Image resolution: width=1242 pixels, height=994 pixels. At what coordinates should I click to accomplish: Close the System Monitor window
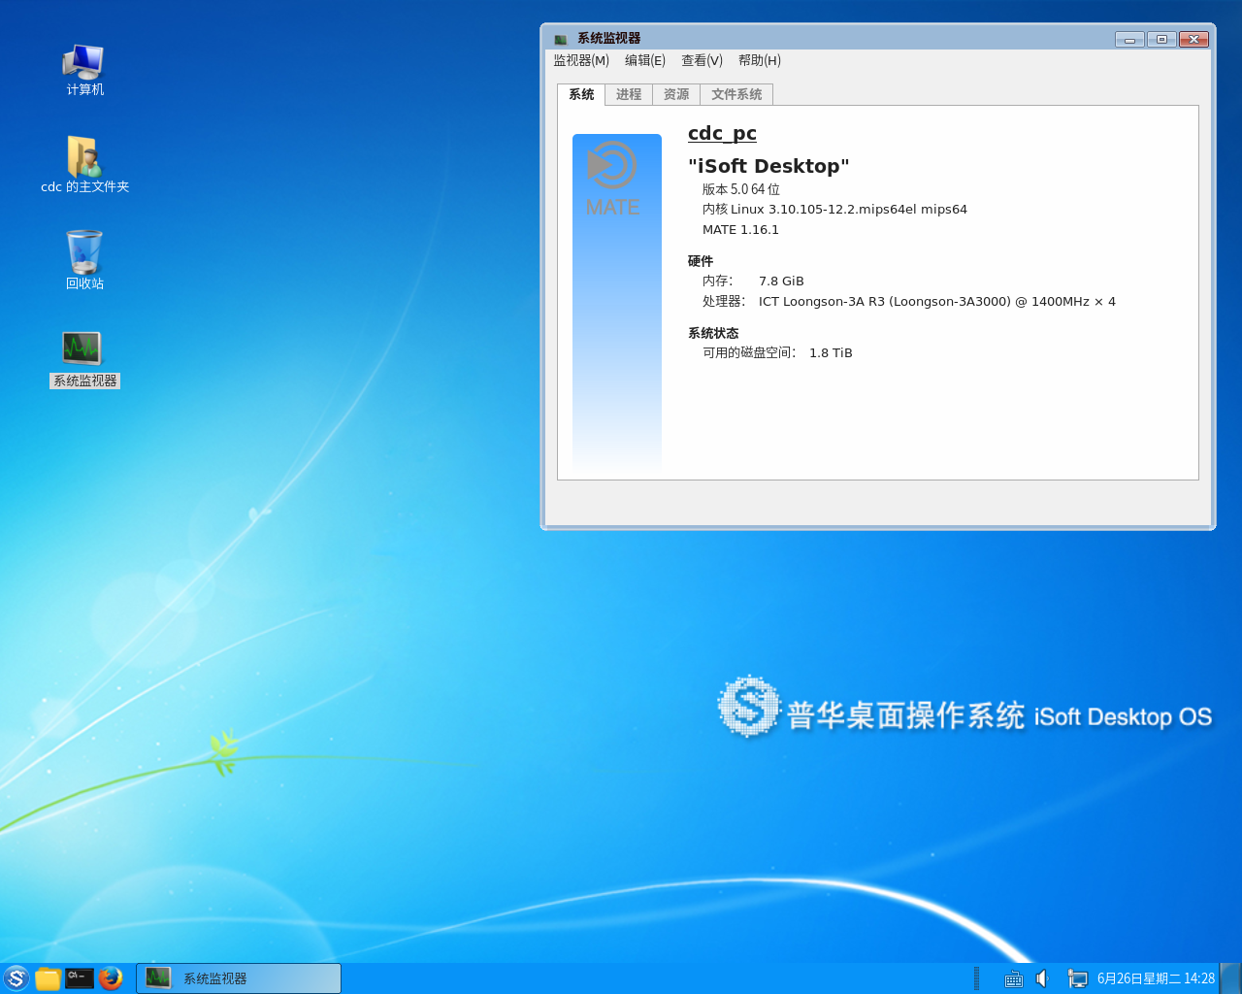point(1193,40)
